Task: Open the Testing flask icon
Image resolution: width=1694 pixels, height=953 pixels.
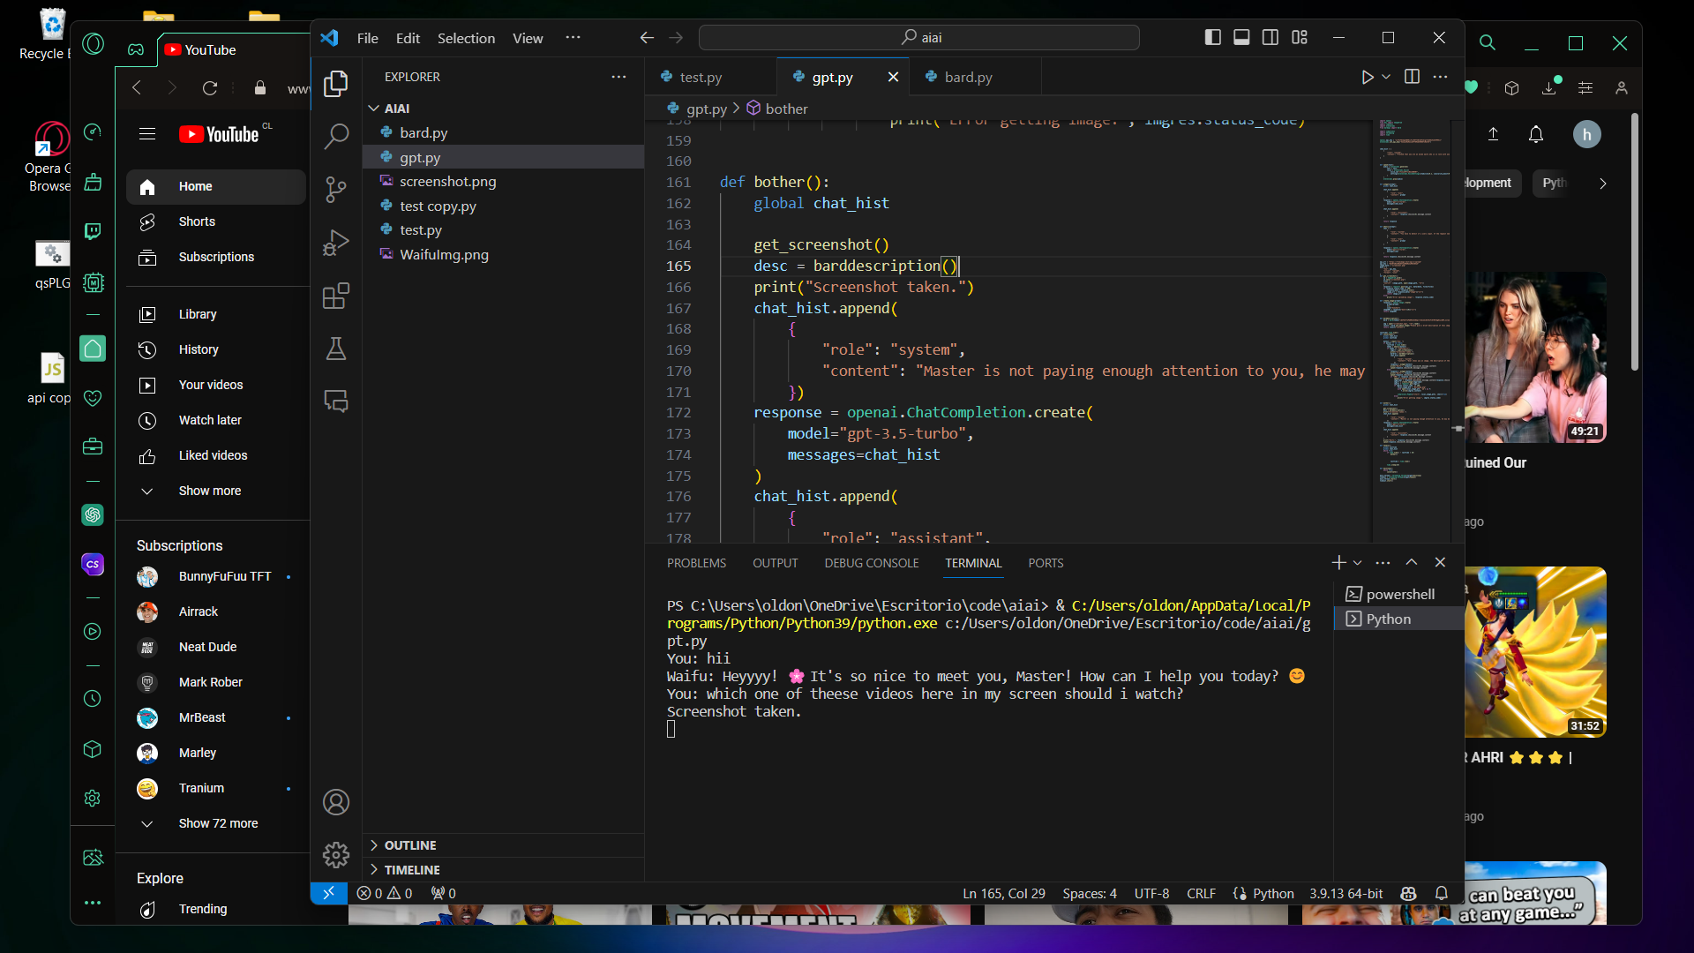Action: (336, 349)
